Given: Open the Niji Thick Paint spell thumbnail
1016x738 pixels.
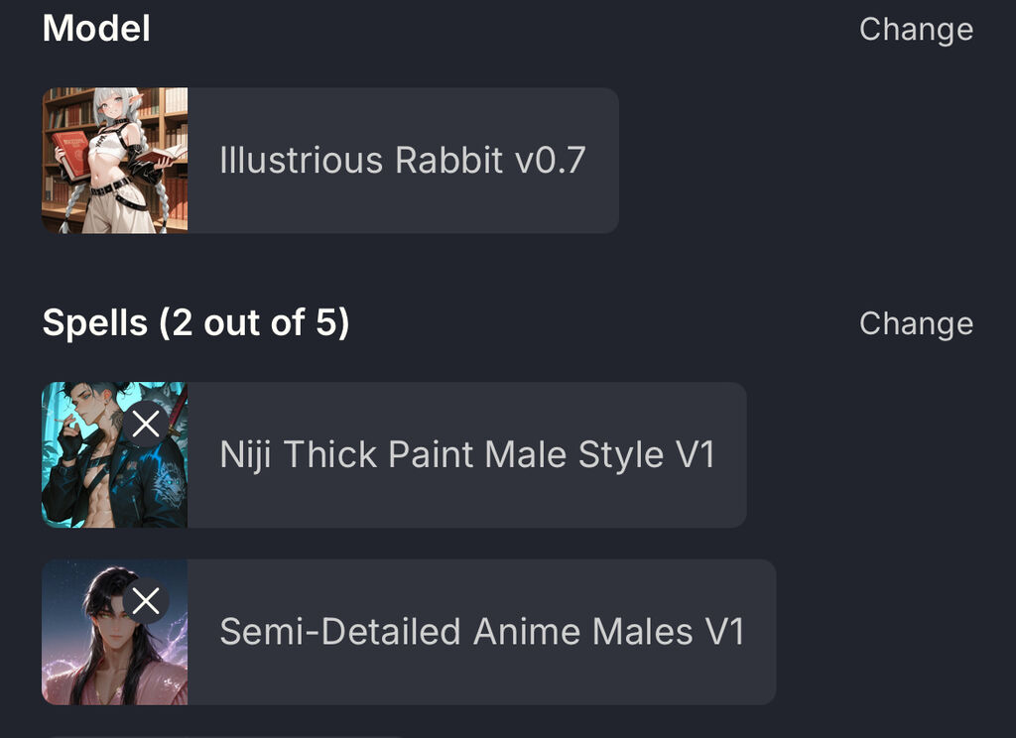Looking at the screenshot, I should click(x=115, y=455).
